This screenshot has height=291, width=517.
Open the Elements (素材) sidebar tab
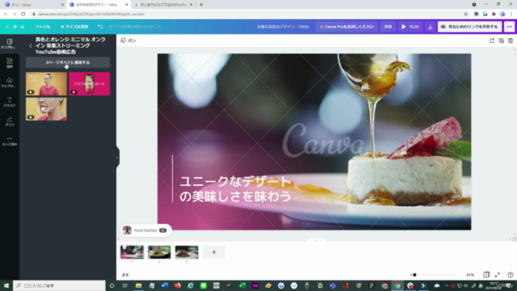tap(9, 63)
